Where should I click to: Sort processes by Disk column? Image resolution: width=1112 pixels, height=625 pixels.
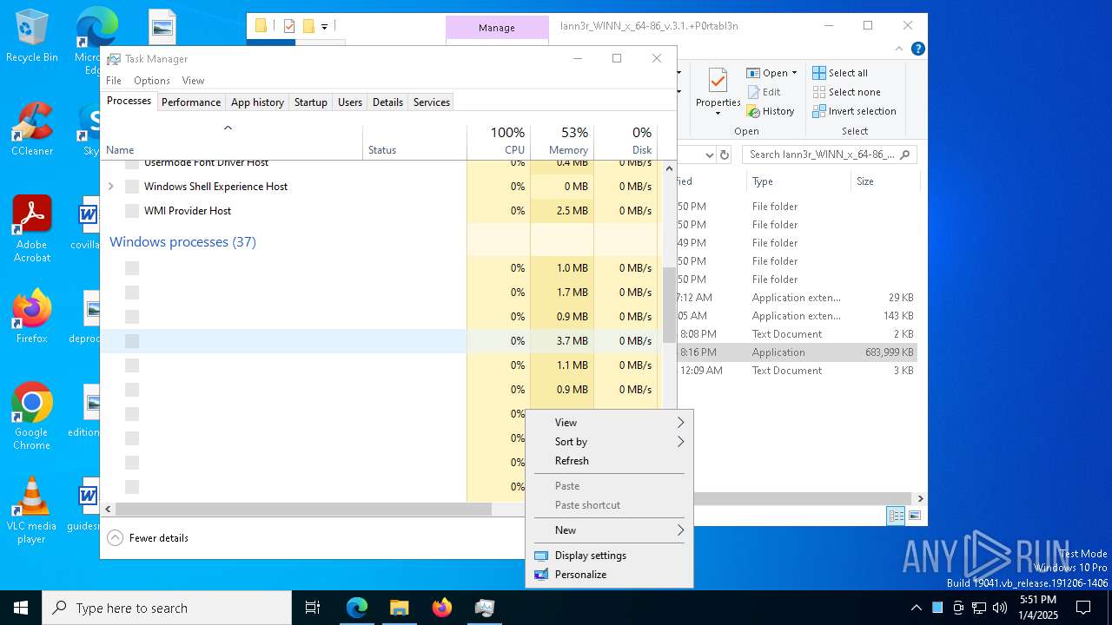tap(625, 141)
